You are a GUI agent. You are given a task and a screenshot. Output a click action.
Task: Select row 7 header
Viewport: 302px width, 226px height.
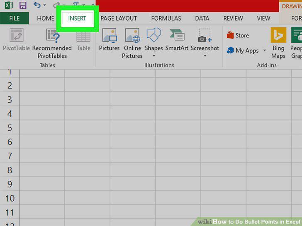point(10,156)
